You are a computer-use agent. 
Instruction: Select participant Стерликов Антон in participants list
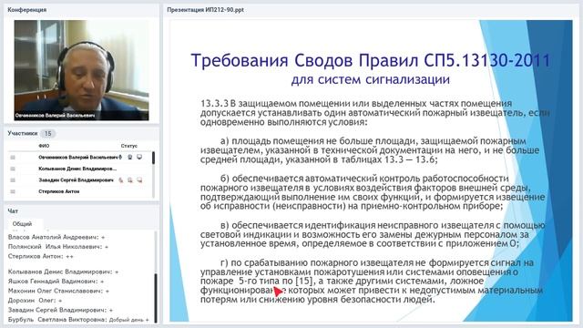tap(58, 191)
